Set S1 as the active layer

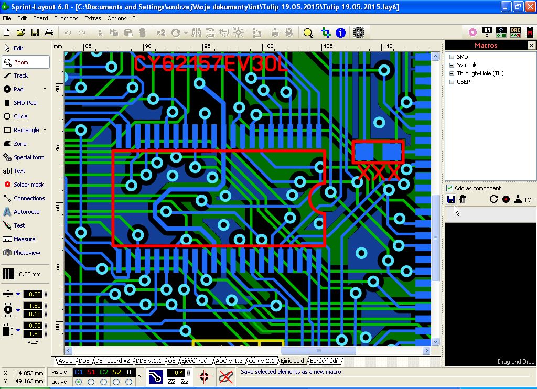pyautogui.click(x=91, y=382)
